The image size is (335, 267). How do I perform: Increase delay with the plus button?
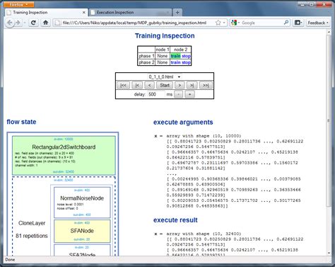click(189, 94)
